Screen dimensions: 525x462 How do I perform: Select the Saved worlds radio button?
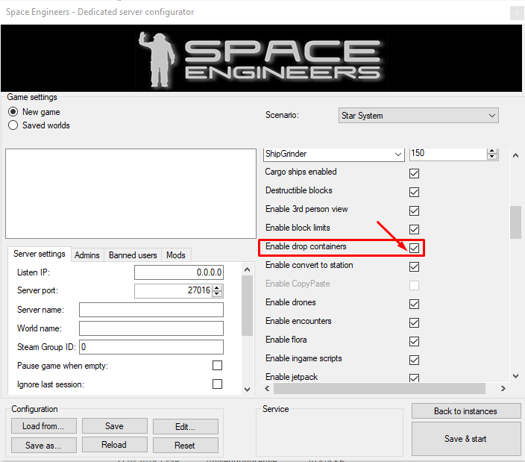(13, 125)
